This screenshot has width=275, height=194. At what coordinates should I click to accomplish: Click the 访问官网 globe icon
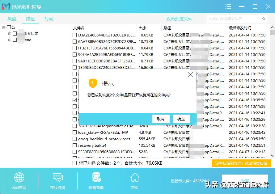tap(19, 178)
